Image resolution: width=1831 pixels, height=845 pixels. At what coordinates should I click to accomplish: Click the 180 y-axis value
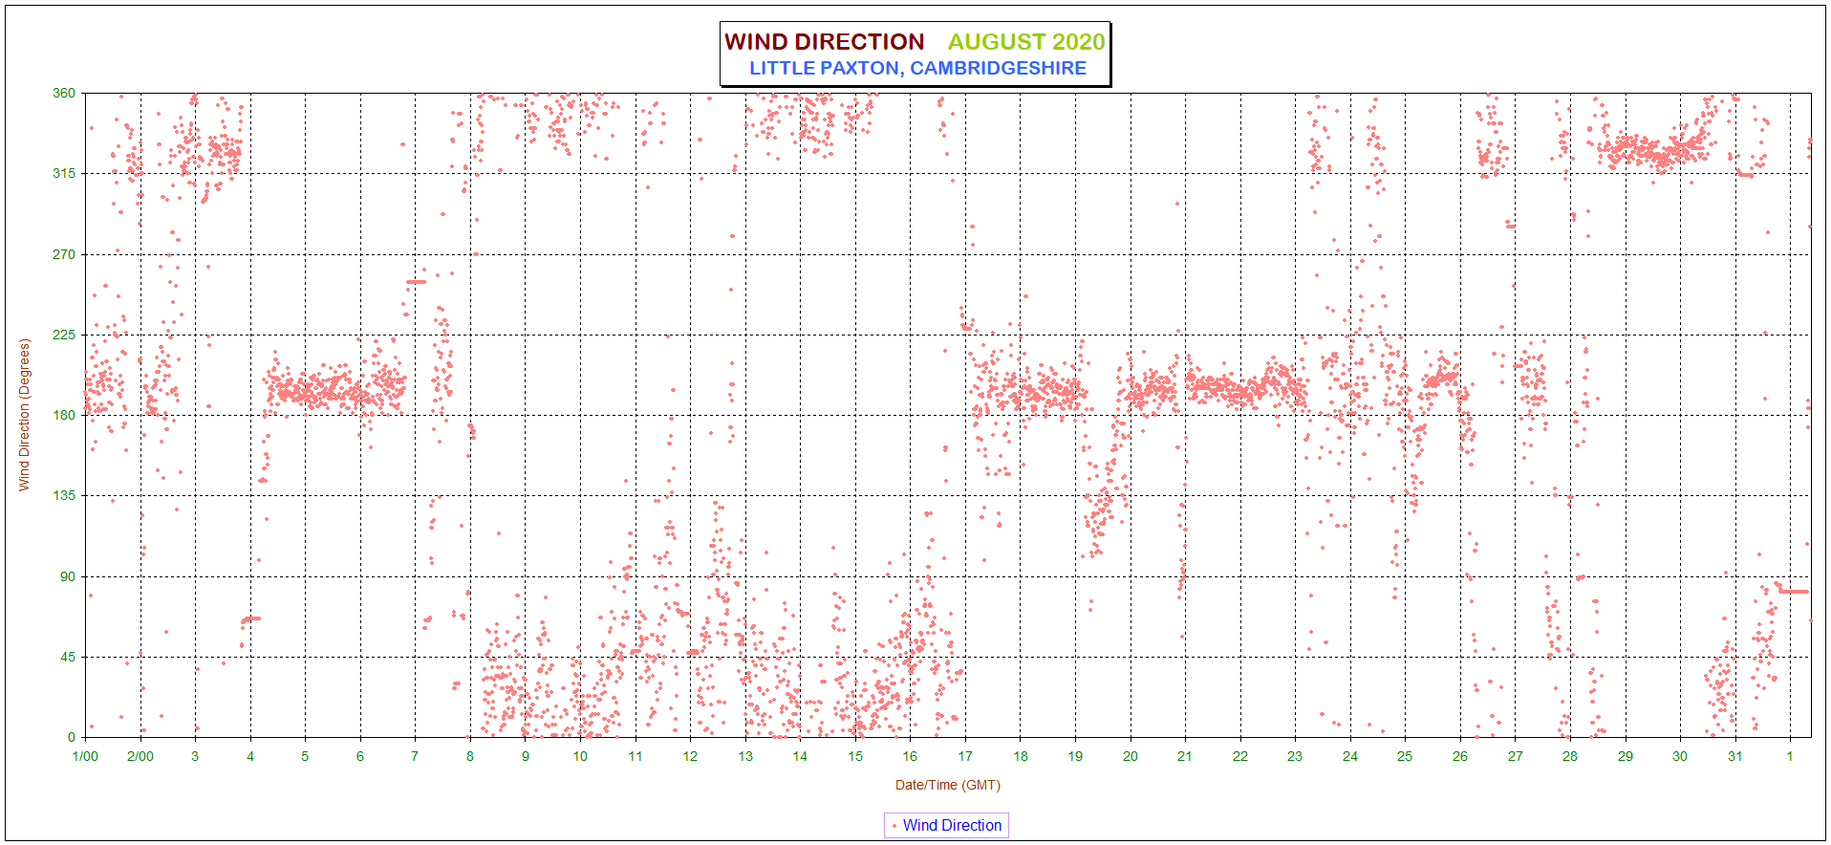click(x=63, y=415)
